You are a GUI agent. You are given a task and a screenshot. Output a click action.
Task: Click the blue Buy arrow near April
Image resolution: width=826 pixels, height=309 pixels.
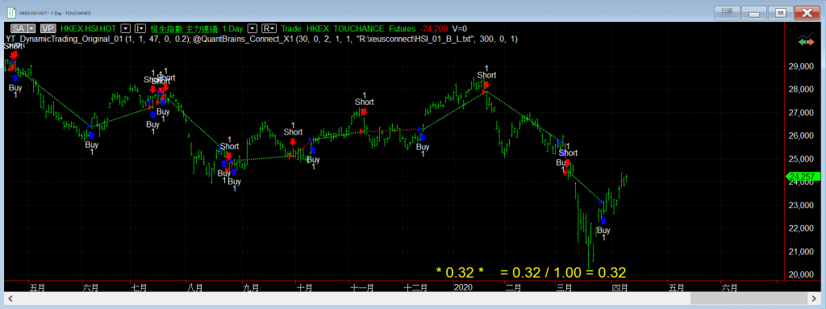603,220
